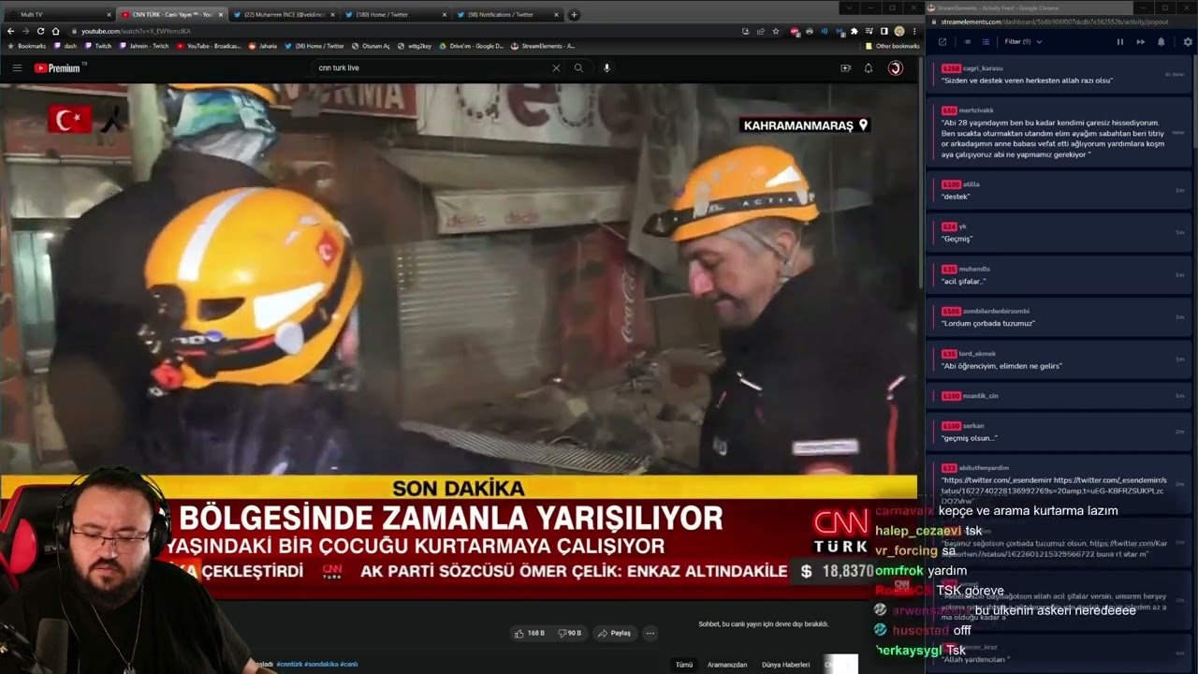Open the YouTube - Broadcas... bookmark
The width and height of the screenshot is (1198, 674).
click(209, 46)
